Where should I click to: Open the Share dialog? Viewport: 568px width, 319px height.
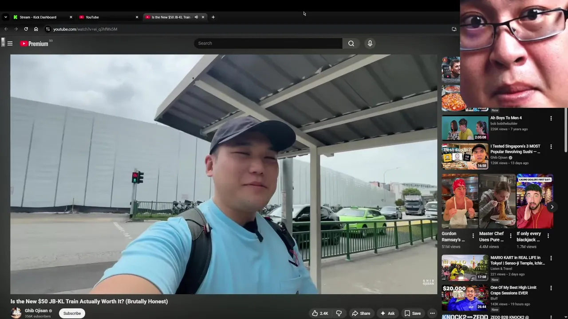tap(361, 313)
